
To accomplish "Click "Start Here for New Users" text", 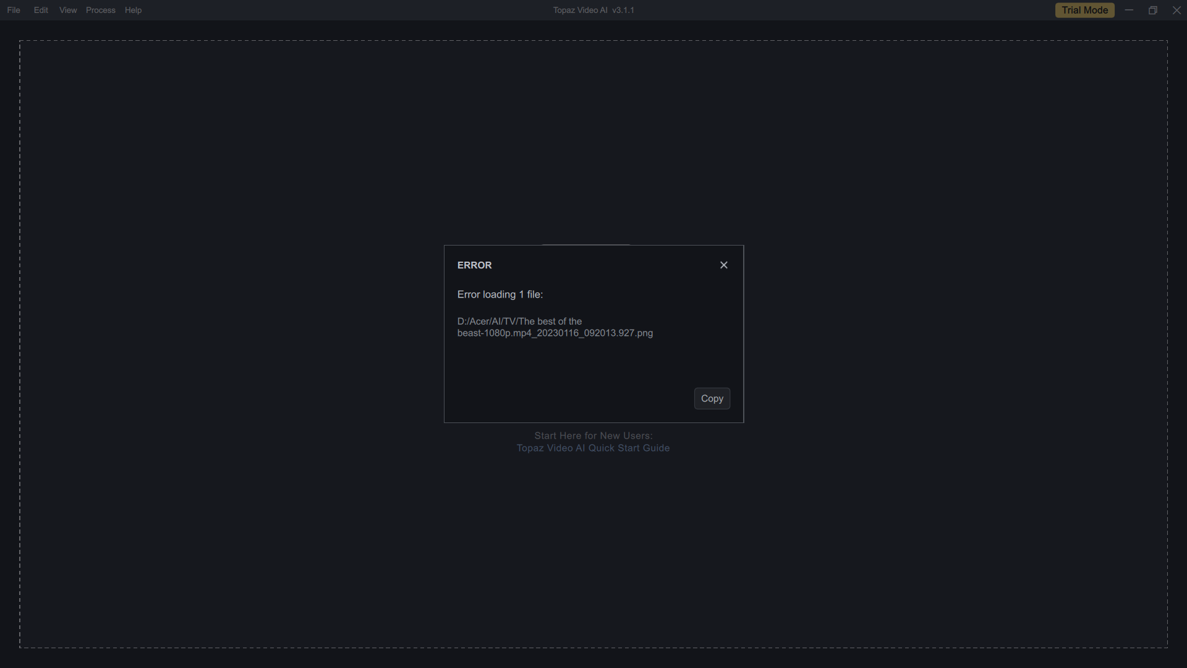I will point(593,436).
